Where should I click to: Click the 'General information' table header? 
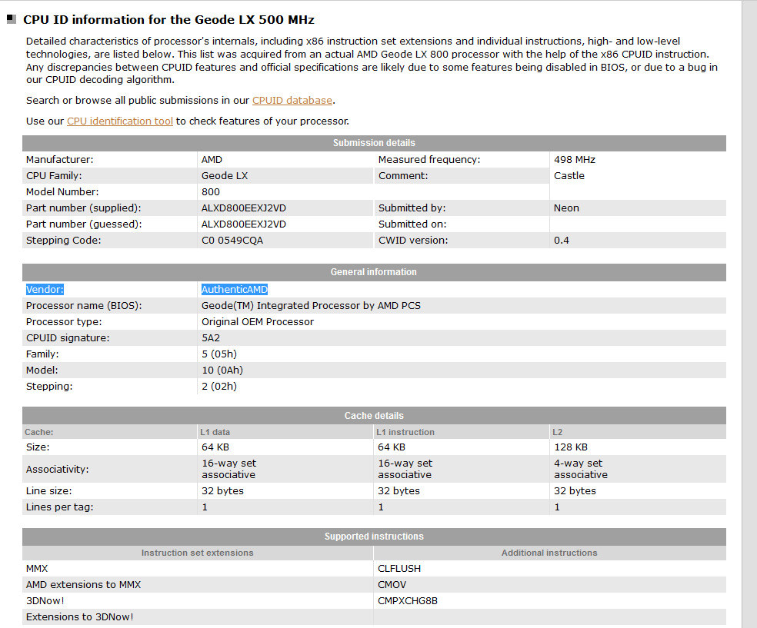click(x=374, y=272)
